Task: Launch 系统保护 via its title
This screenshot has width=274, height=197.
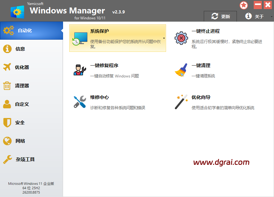Action: click(100, 31)
